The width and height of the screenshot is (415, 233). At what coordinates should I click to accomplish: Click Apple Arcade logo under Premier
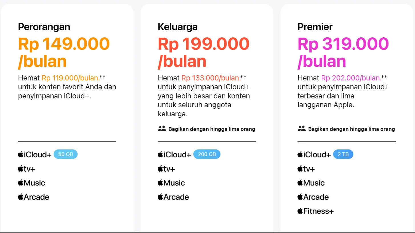coord(313,197)
